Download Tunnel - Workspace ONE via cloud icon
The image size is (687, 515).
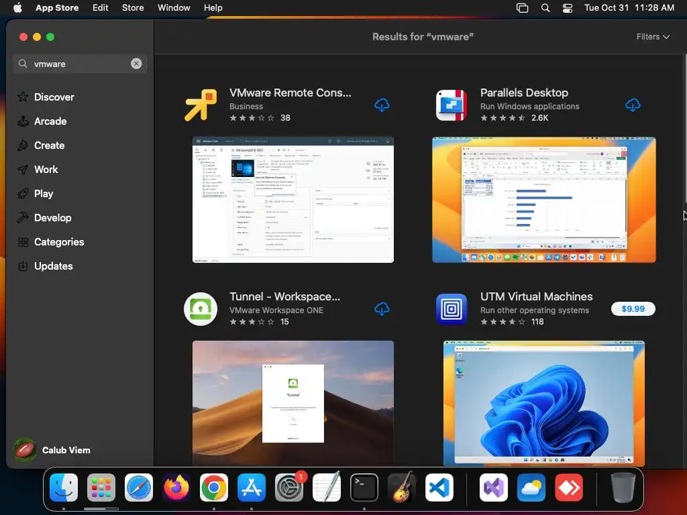point(382,308)
